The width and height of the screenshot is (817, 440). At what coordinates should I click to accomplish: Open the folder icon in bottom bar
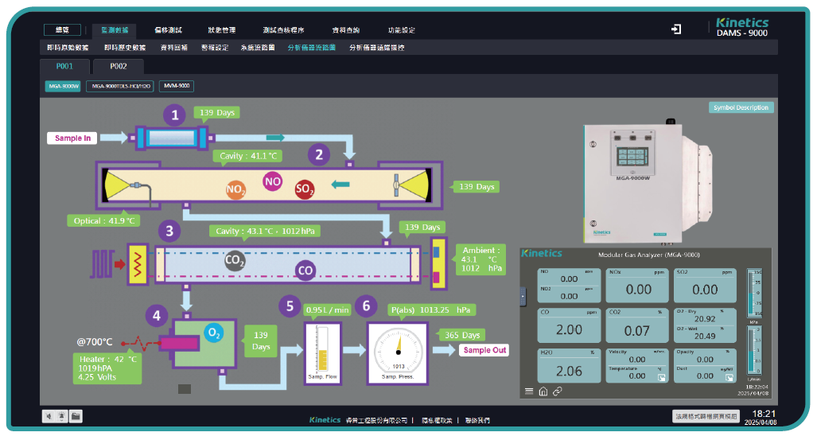[x=76, y=415]
